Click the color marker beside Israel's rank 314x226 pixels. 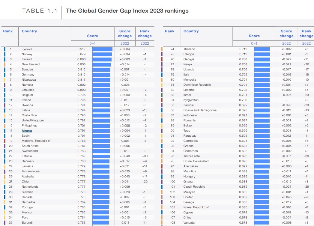pyautogui.click(x=162, y=95)
